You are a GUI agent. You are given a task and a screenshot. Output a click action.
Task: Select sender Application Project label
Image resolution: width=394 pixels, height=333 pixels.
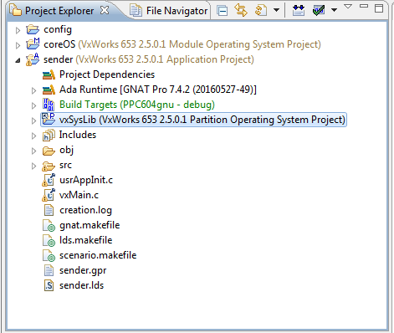(x=149, y=59)
